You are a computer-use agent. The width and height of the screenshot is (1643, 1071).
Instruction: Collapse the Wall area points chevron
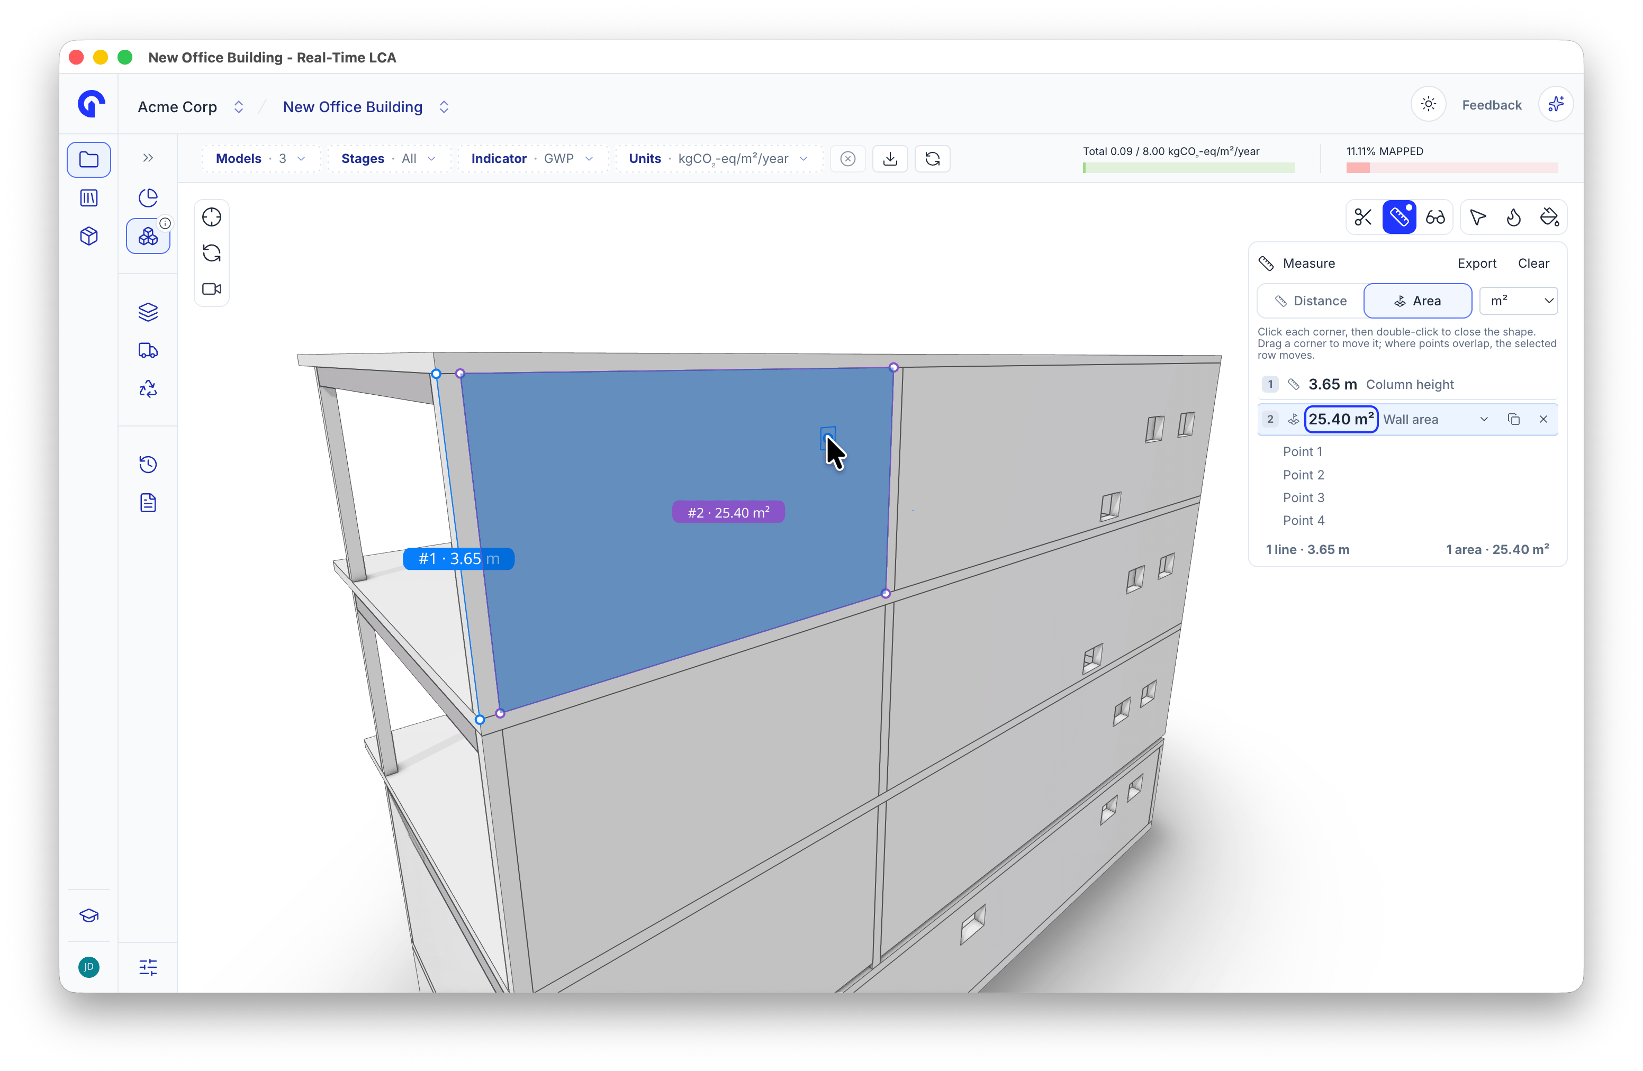[1484, 420]
